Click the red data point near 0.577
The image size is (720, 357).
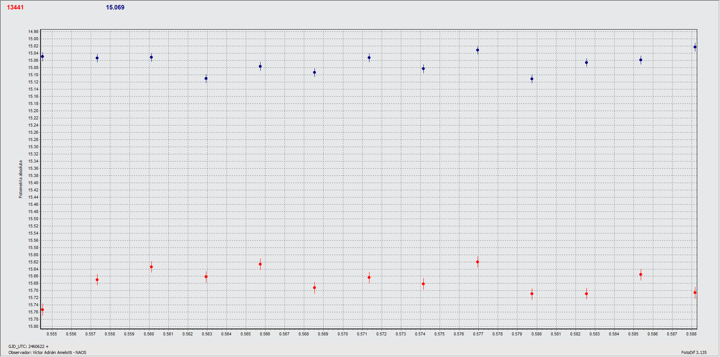click(x=478, y=262)
